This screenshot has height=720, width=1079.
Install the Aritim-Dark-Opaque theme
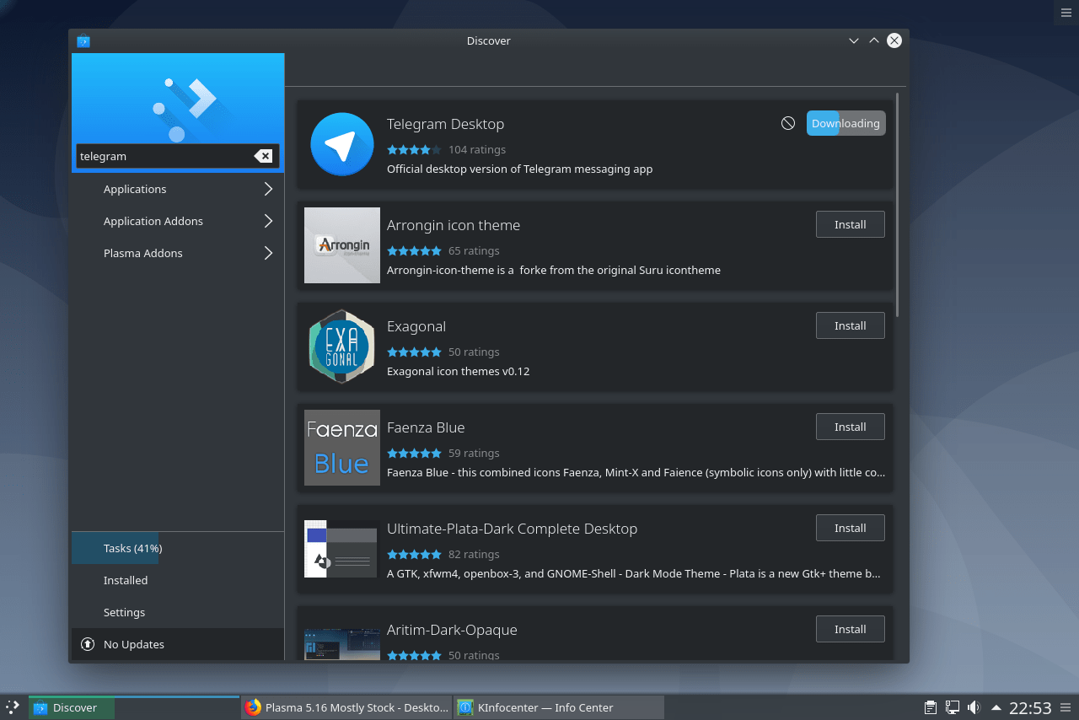[850, 628]
